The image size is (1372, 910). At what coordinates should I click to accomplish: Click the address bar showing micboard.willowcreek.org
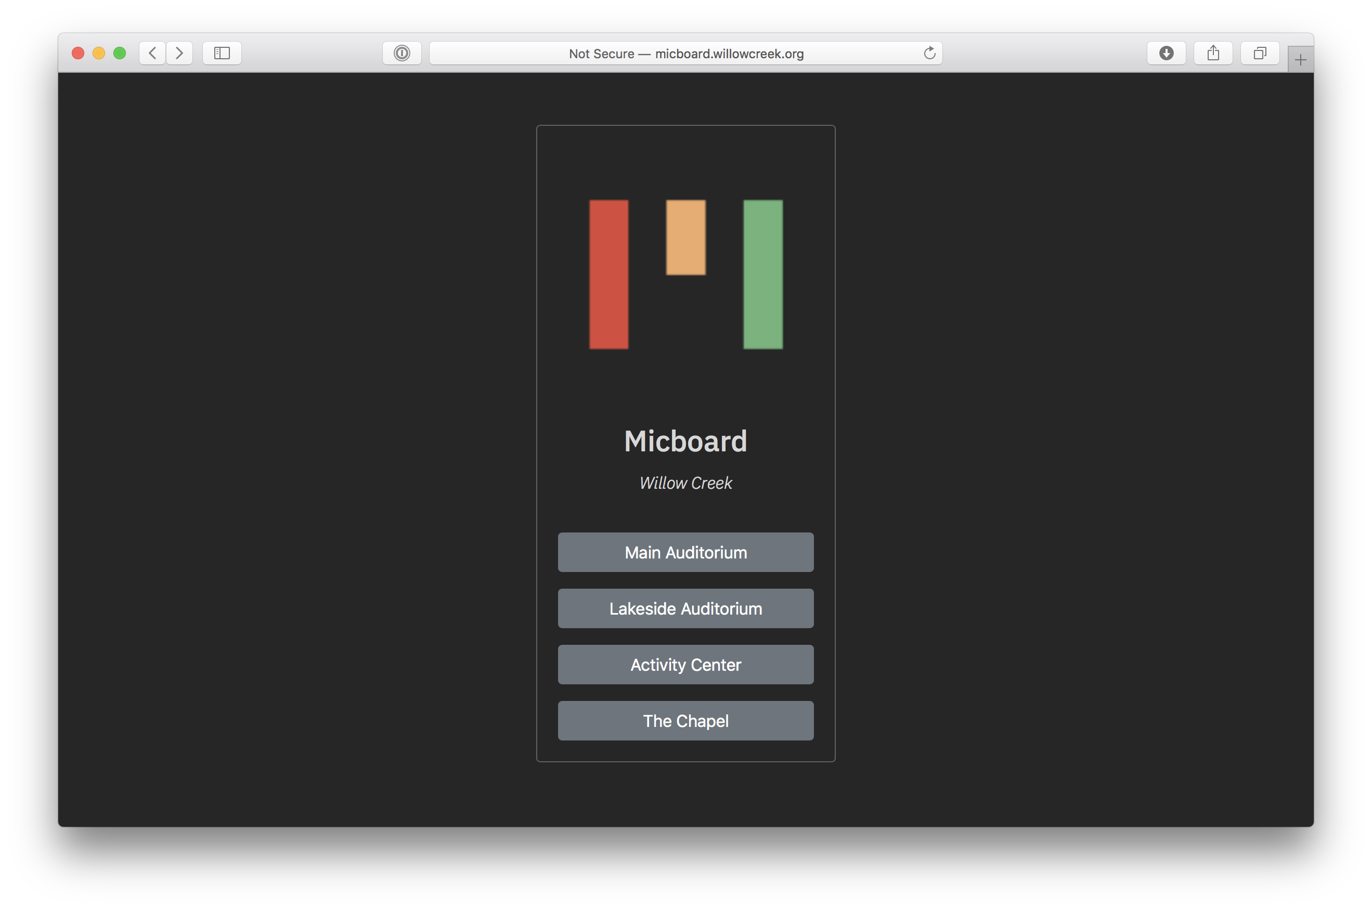pos(685,54)
